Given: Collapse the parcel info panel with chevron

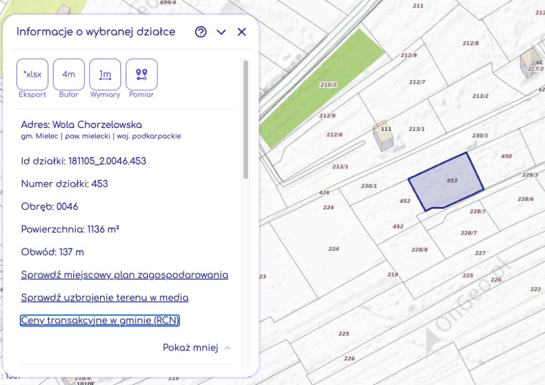Looking at the screenshot, I should coord(221,32).
